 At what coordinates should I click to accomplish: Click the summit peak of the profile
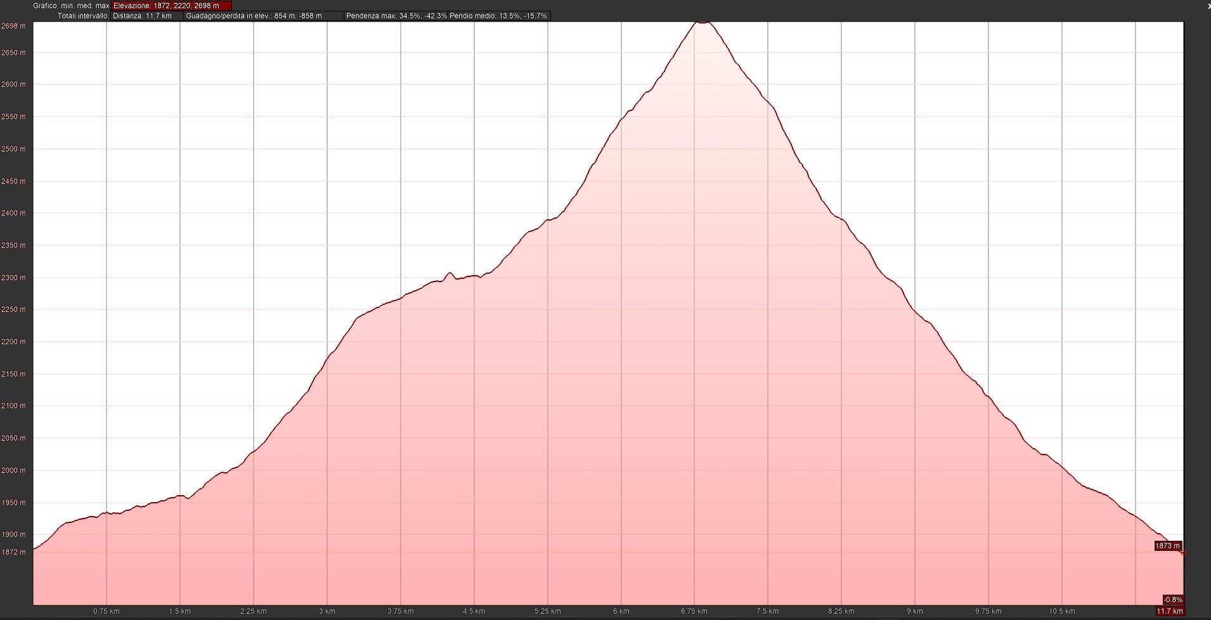click(702, 22)
